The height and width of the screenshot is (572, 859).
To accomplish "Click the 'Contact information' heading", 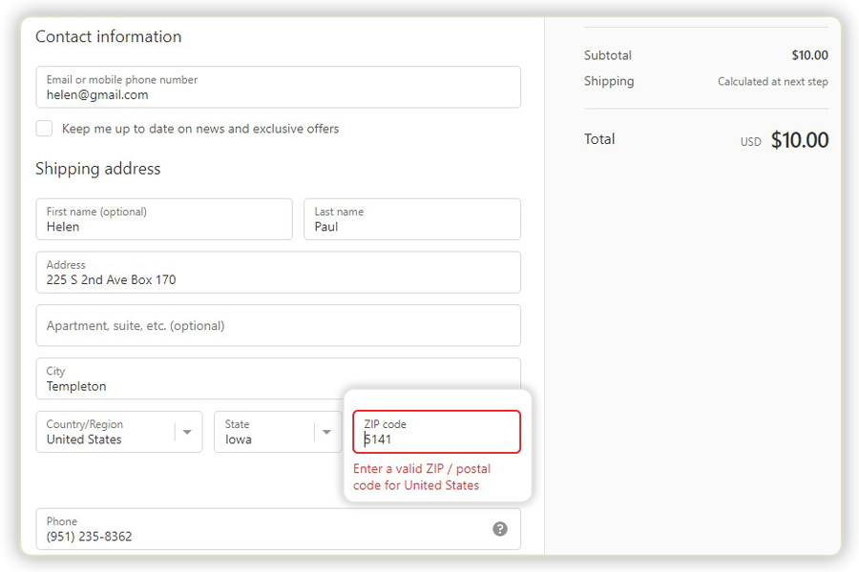I will [x=108, y=36].
